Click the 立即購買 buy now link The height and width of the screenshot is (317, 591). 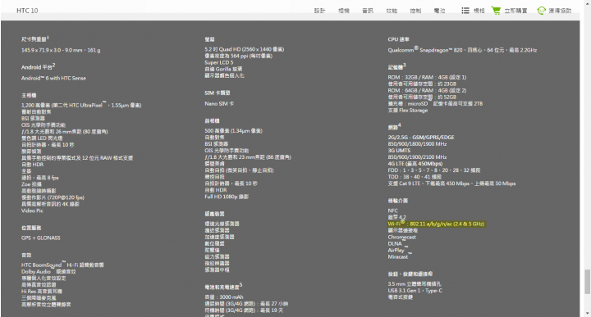[516, 11]
